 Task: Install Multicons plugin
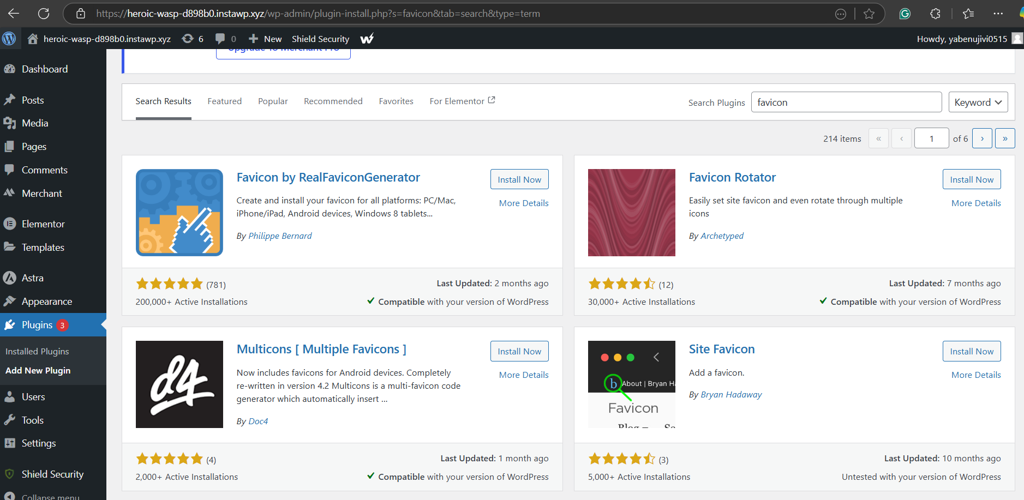tap(519, 351)
